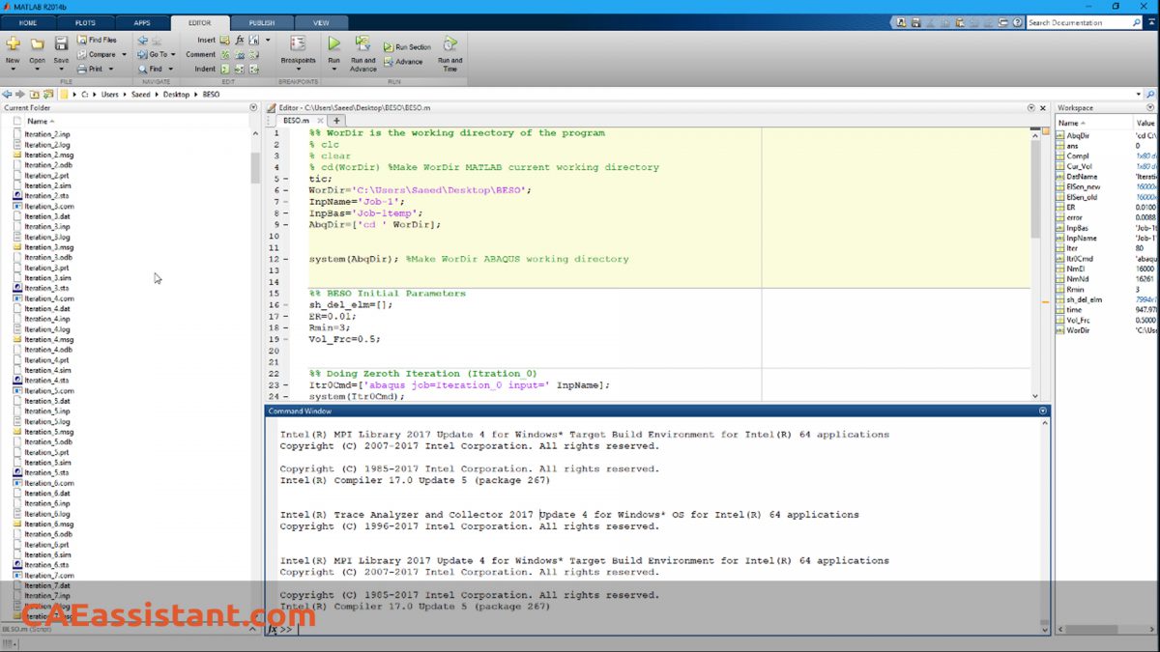
Task: Select the Run and Time icon
Action: click(449, 45)
